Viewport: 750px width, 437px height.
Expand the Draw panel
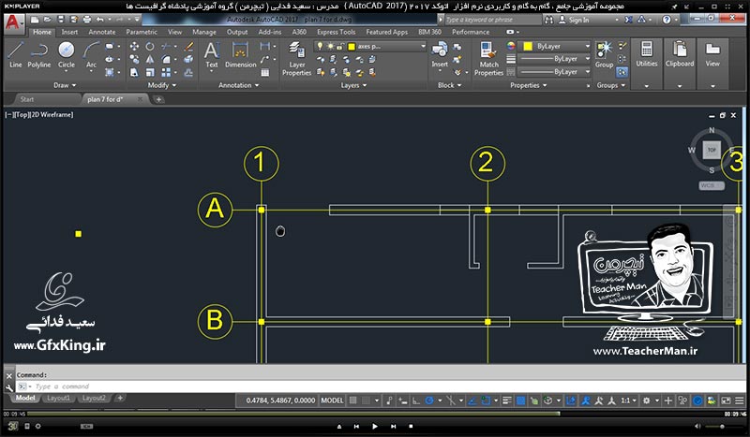(64, 85)
